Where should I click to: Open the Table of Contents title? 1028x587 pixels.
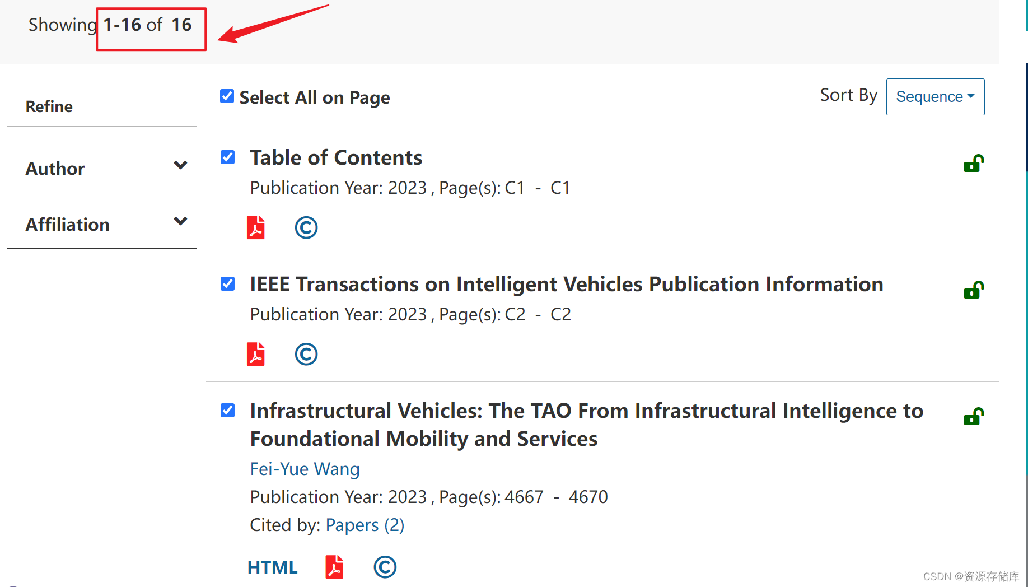[x=336, y=157]
